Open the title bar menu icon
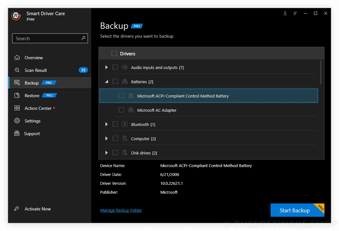Screen dimensions: 339x231 tap(295, 13)
